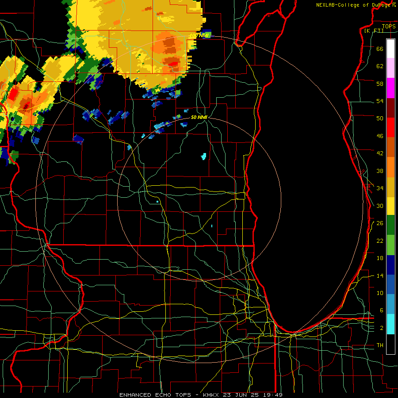Click the legend value "6"
Image resolution: width=398 pixels, height=398 pixels.
(x=382, y=310)
